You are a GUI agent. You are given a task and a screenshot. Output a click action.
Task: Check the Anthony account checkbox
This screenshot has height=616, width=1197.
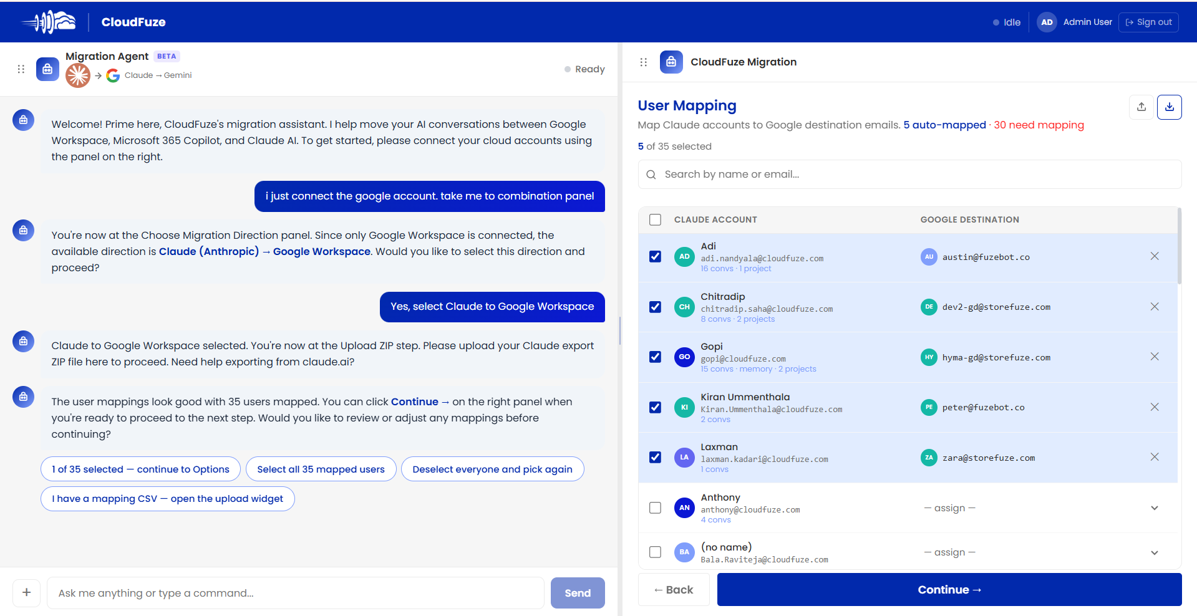click(x=655, y=508)
